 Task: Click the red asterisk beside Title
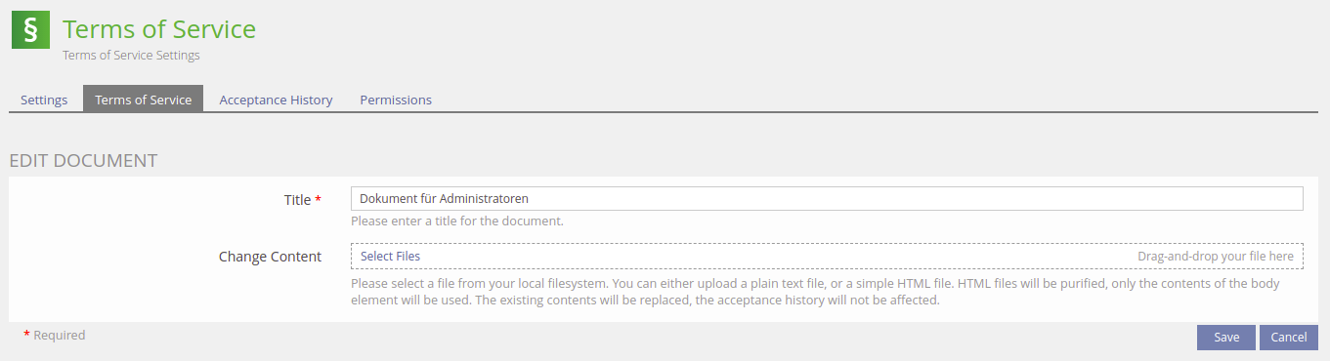pyautogui.click(x=319, y=200)
